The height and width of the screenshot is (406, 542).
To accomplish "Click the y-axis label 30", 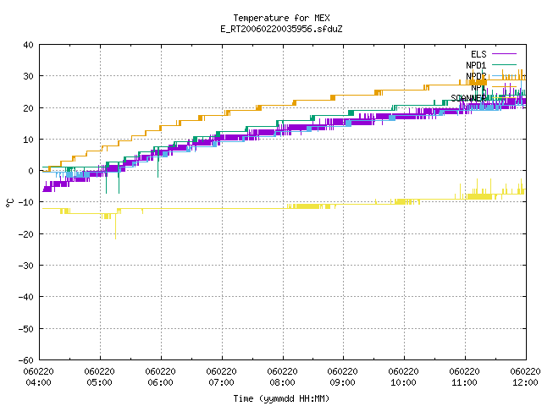I will pos(28,76).
